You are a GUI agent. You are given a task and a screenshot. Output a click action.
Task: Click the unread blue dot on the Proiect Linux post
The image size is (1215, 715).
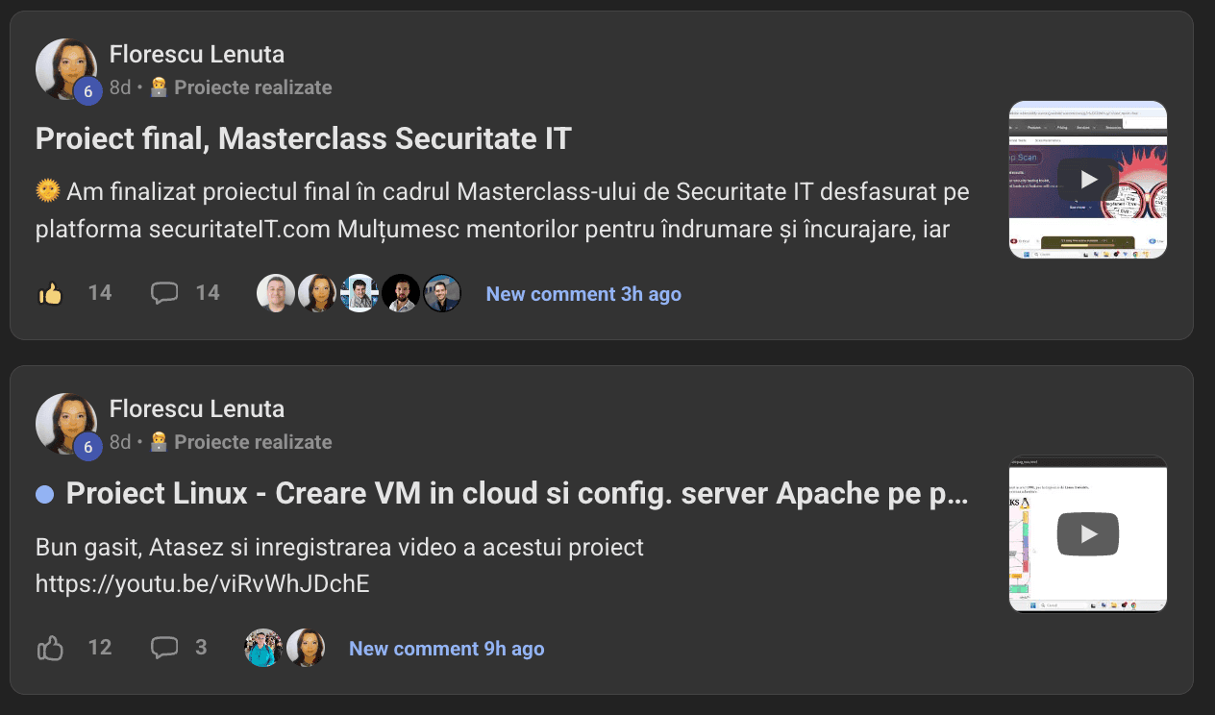44,494
